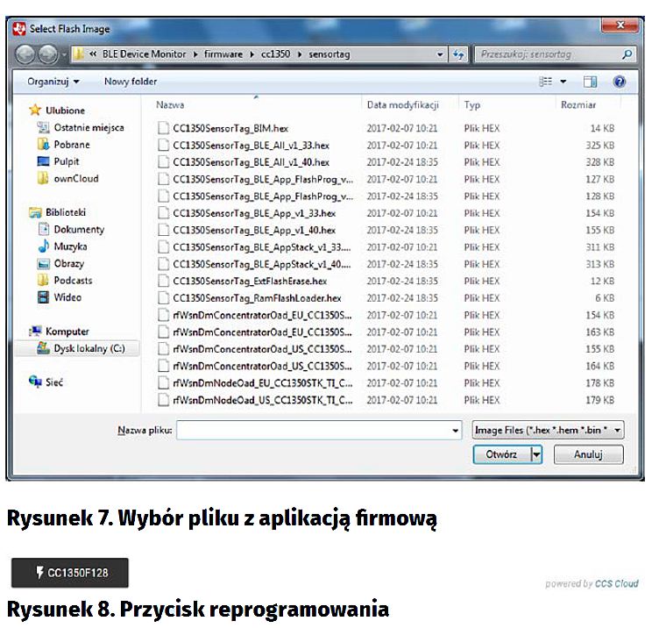Open the Organizuj dropdown menu
The image size is (659, 628).
tap(53, 82)
